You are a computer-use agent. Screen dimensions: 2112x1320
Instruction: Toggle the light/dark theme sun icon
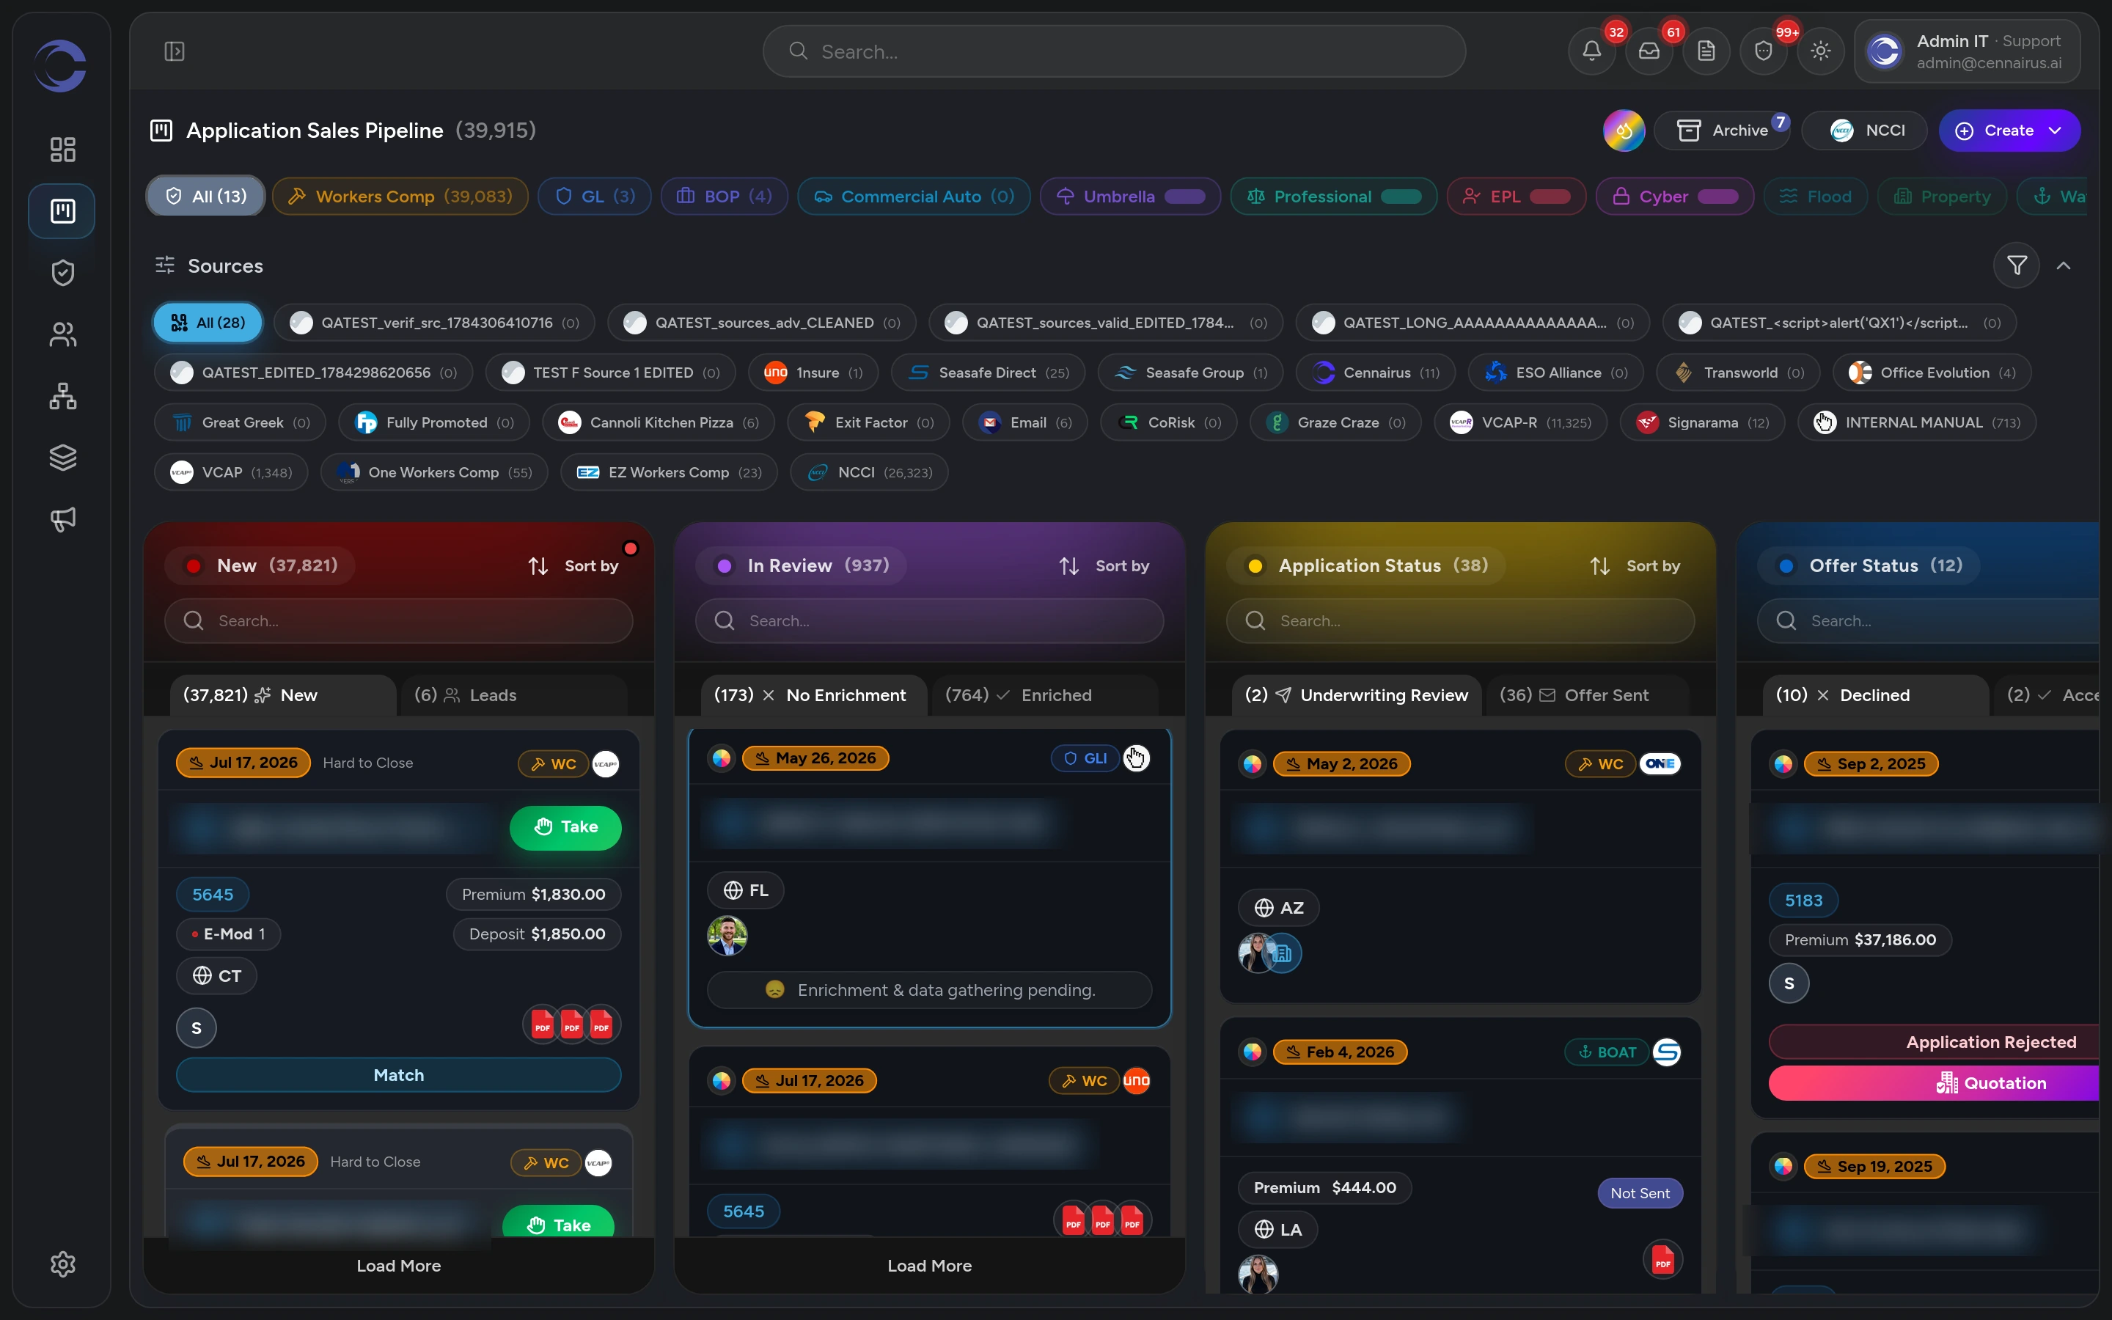point(1821,51)
